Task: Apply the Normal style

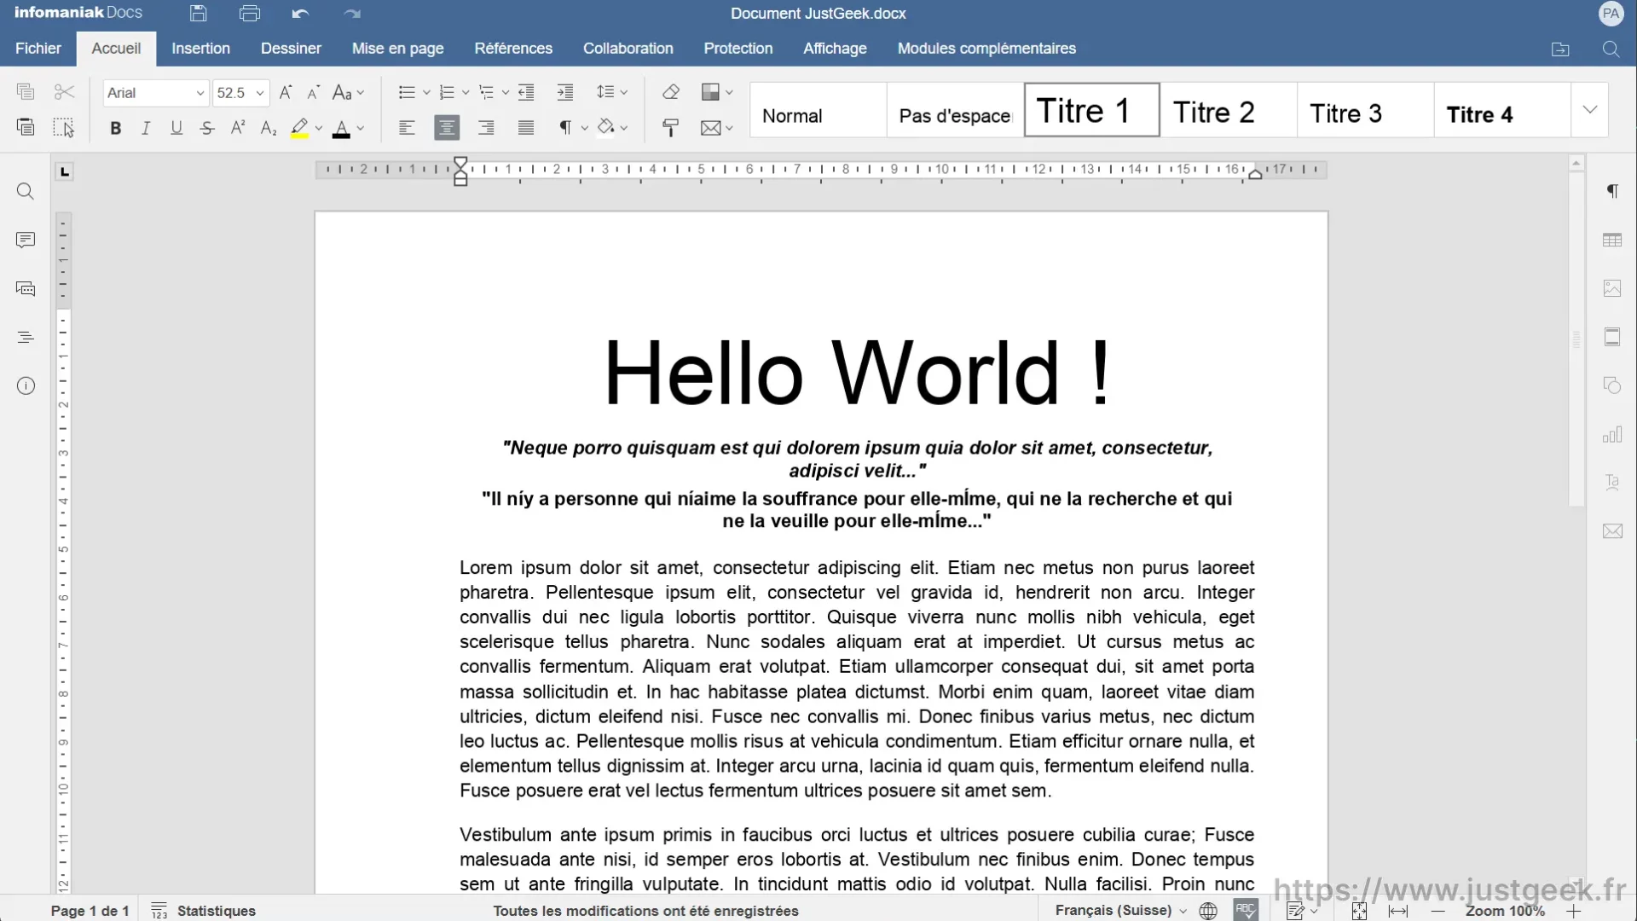Action: click(x=818, y=110)
